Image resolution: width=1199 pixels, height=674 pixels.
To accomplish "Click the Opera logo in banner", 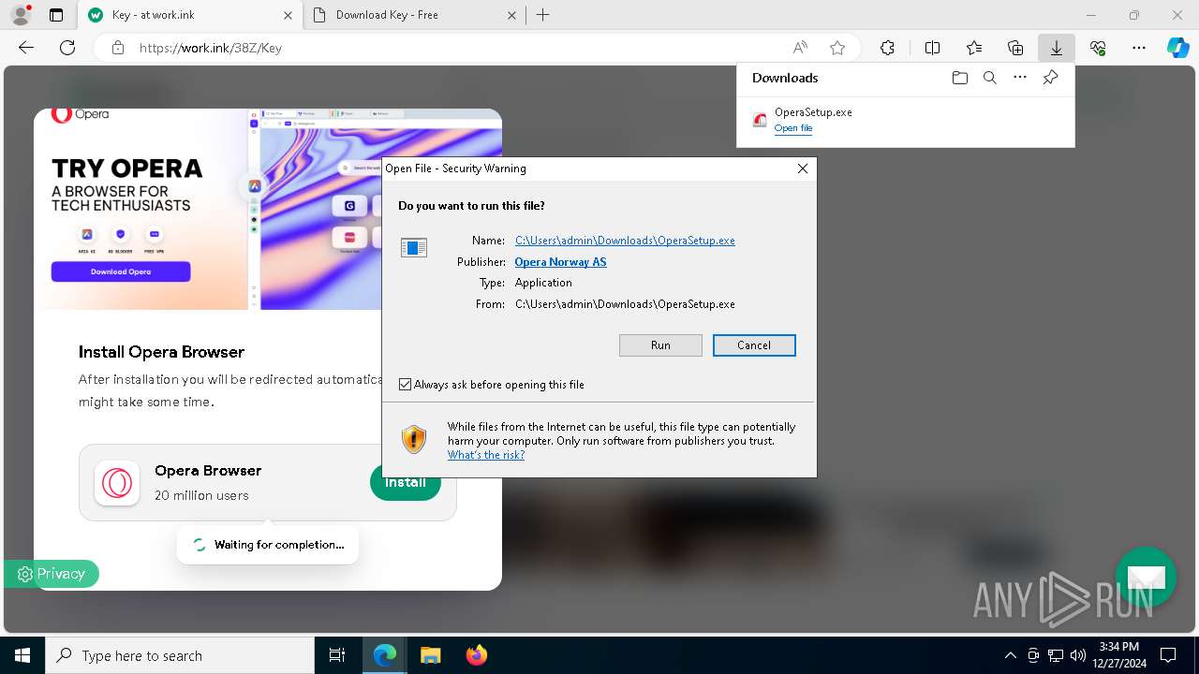I will (81, 114).
